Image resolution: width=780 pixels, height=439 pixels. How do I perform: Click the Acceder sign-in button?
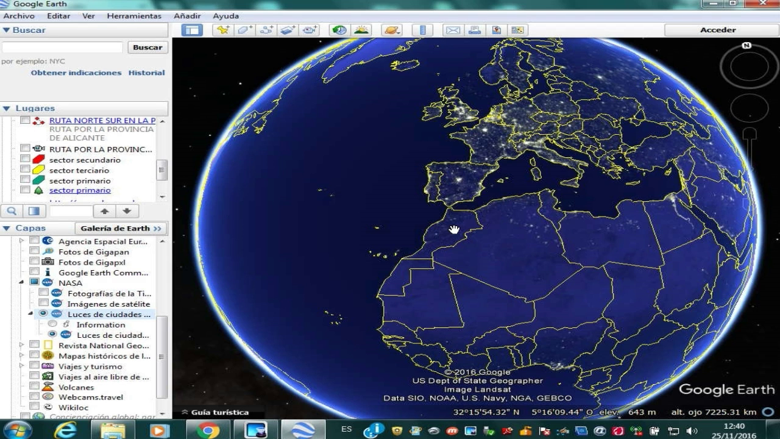coord(718,30)
